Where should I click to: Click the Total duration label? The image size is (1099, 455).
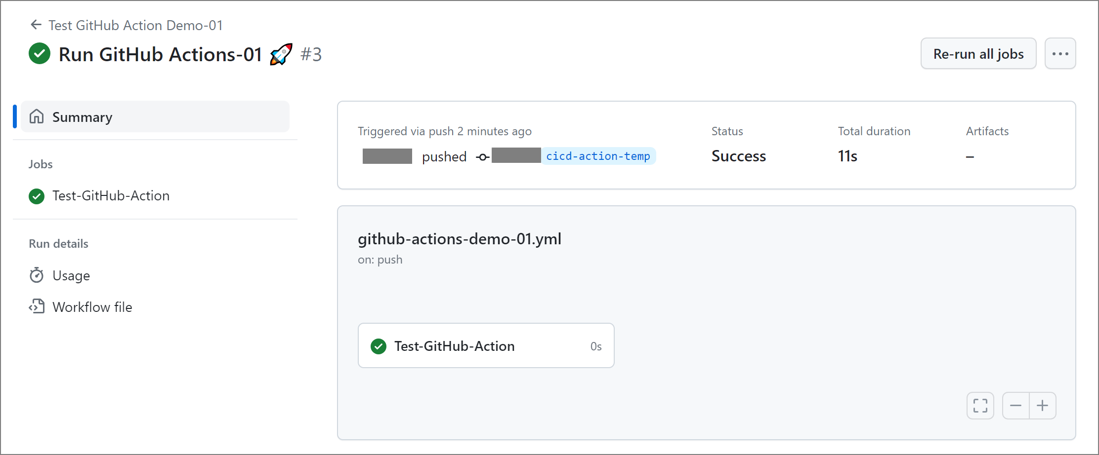click(874, 131)
